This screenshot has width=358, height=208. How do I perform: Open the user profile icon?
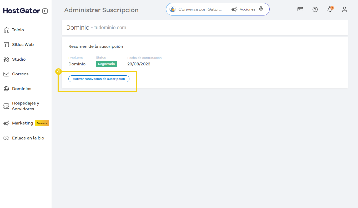click(x=344, y=9)
